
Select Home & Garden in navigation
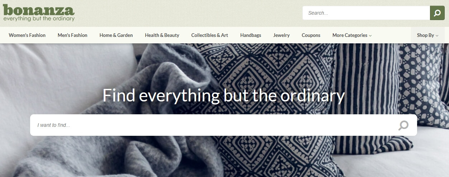coord(116,35)
